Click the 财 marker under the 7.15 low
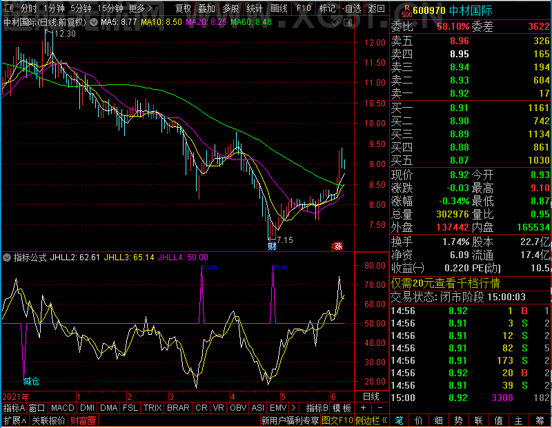The image size is (552, 428). tap(272, 246)
